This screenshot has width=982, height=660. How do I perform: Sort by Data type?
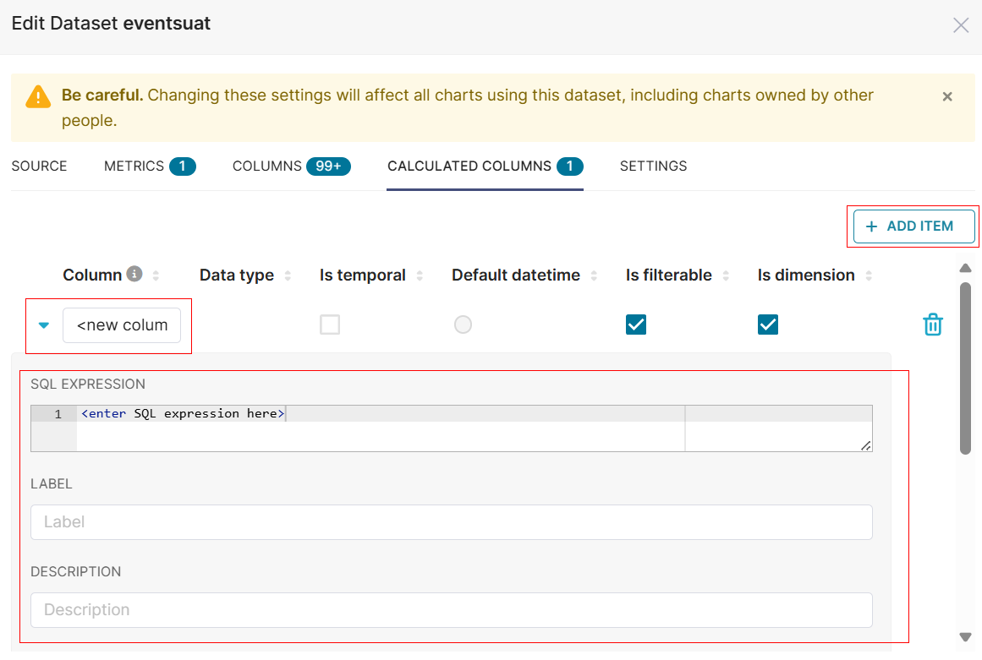point(288,275)
